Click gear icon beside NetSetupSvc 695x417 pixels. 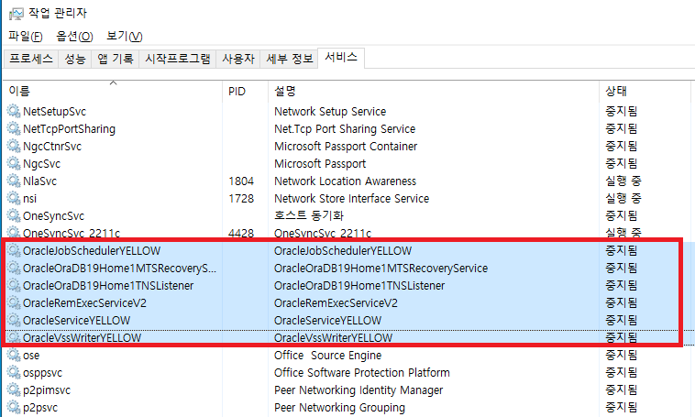[x=14, y=111]
